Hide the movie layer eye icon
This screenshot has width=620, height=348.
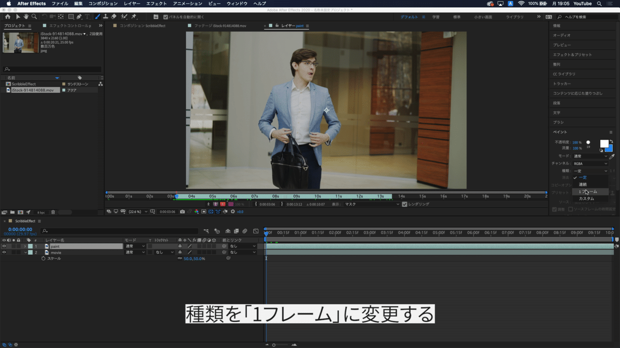pos(4,253)
